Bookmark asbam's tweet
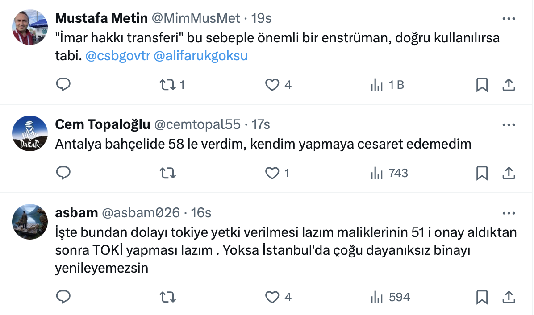 482,297
